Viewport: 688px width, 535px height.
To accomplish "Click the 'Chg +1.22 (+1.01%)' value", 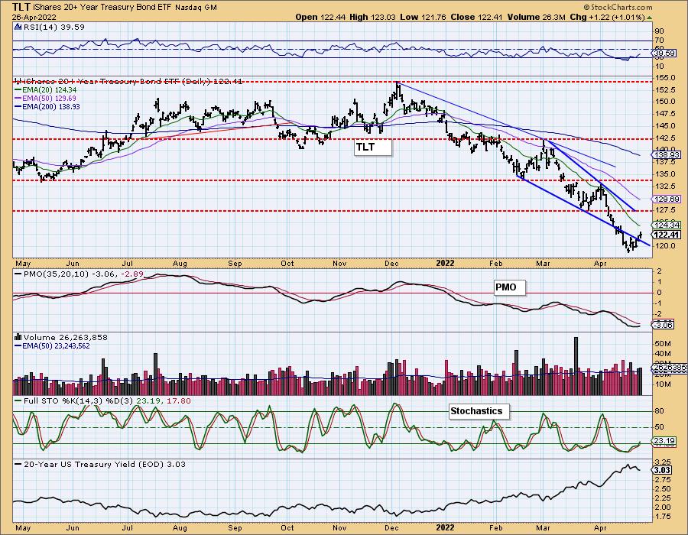I will 607,17.
